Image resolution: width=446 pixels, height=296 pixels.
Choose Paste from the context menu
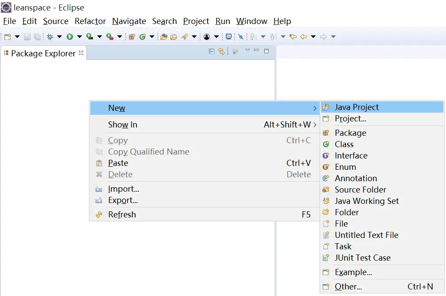(x=205, y=163)
